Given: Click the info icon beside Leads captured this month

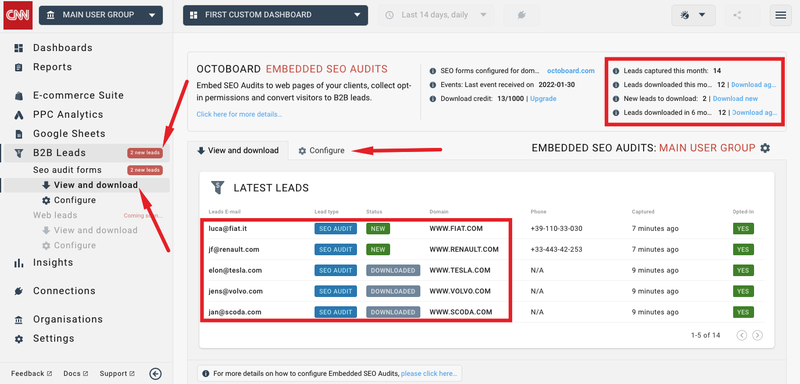Looking at the screenshot, I should pos(616,71).
